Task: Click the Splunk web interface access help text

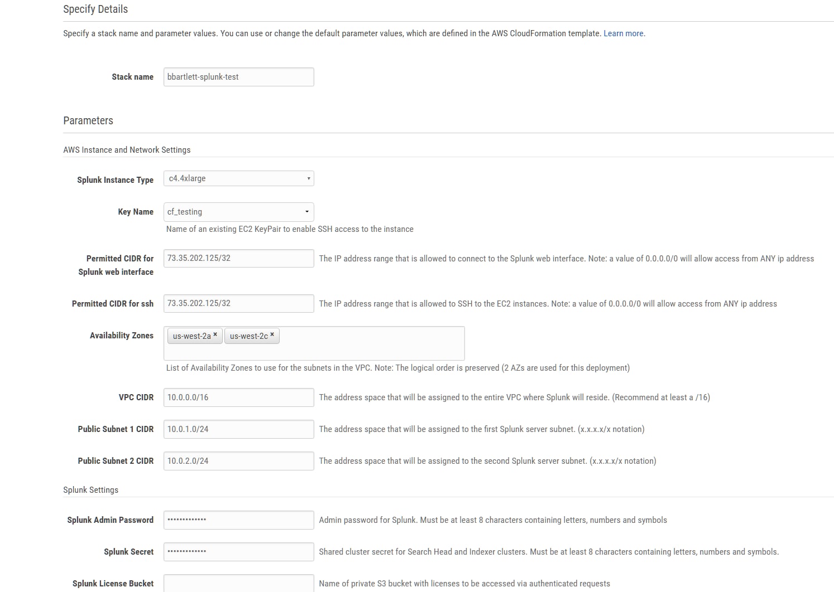Action: click(566, 259)
